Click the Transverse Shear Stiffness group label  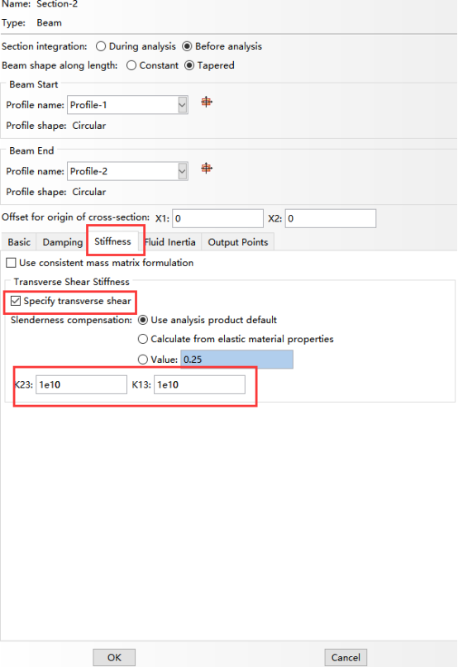[x=71, y=282]
